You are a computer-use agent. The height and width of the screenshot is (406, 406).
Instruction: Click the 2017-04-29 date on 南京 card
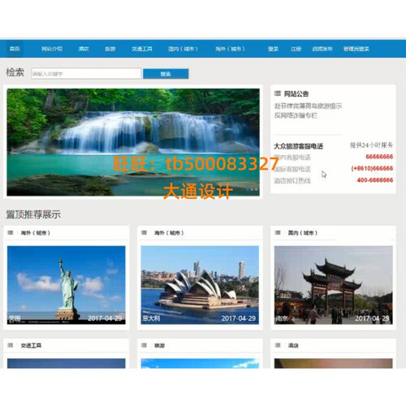372,318
